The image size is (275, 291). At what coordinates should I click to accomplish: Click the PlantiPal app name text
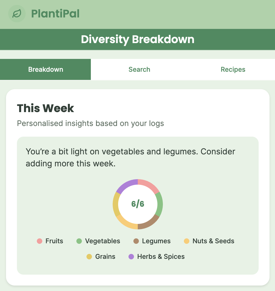55,14
